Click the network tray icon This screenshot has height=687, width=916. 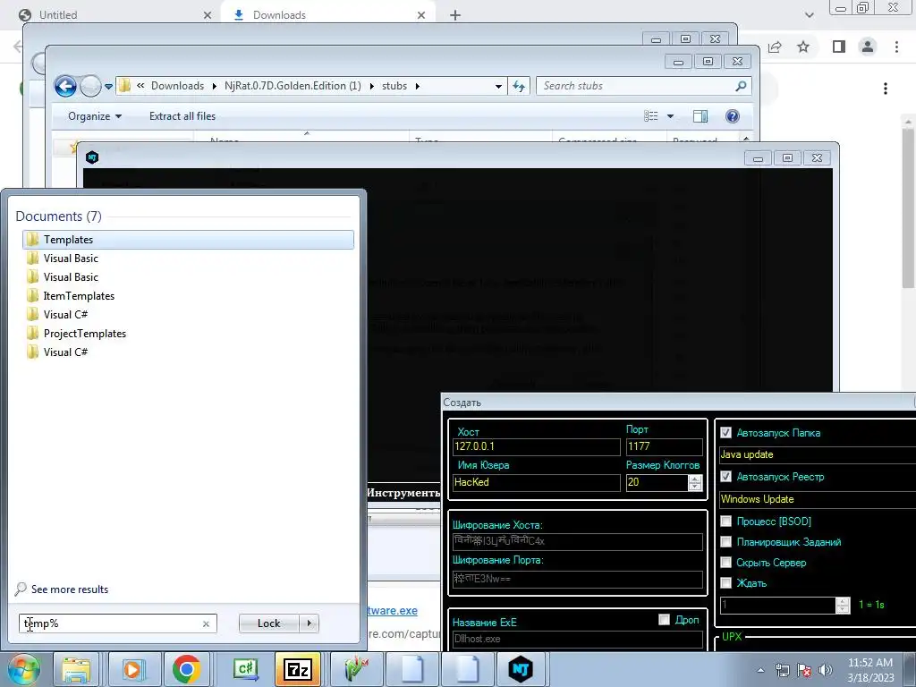click(782, 670)
